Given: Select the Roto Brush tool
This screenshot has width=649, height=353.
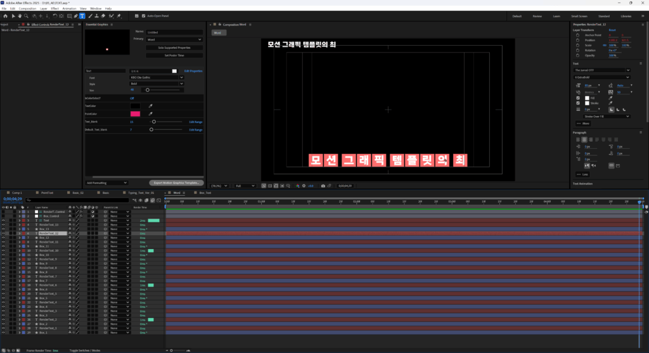Looking at the screenshot, I should tap(111, 16).
